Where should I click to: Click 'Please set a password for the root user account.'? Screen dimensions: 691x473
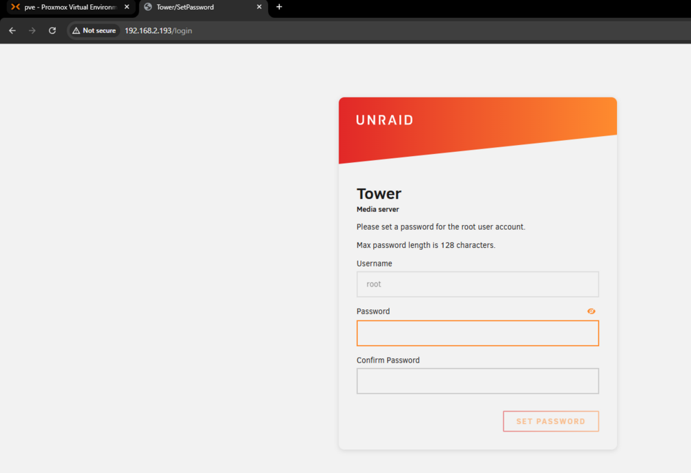click(441, 227)
